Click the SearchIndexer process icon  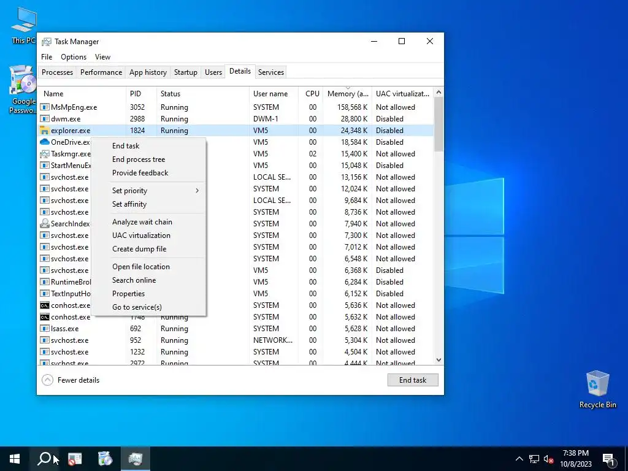click(44, 223)
